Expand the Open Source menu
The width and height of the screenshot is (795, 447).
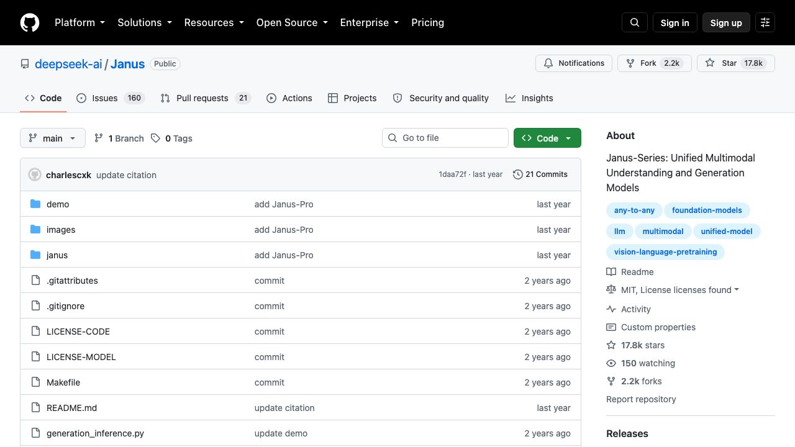(x=292, y=22)
